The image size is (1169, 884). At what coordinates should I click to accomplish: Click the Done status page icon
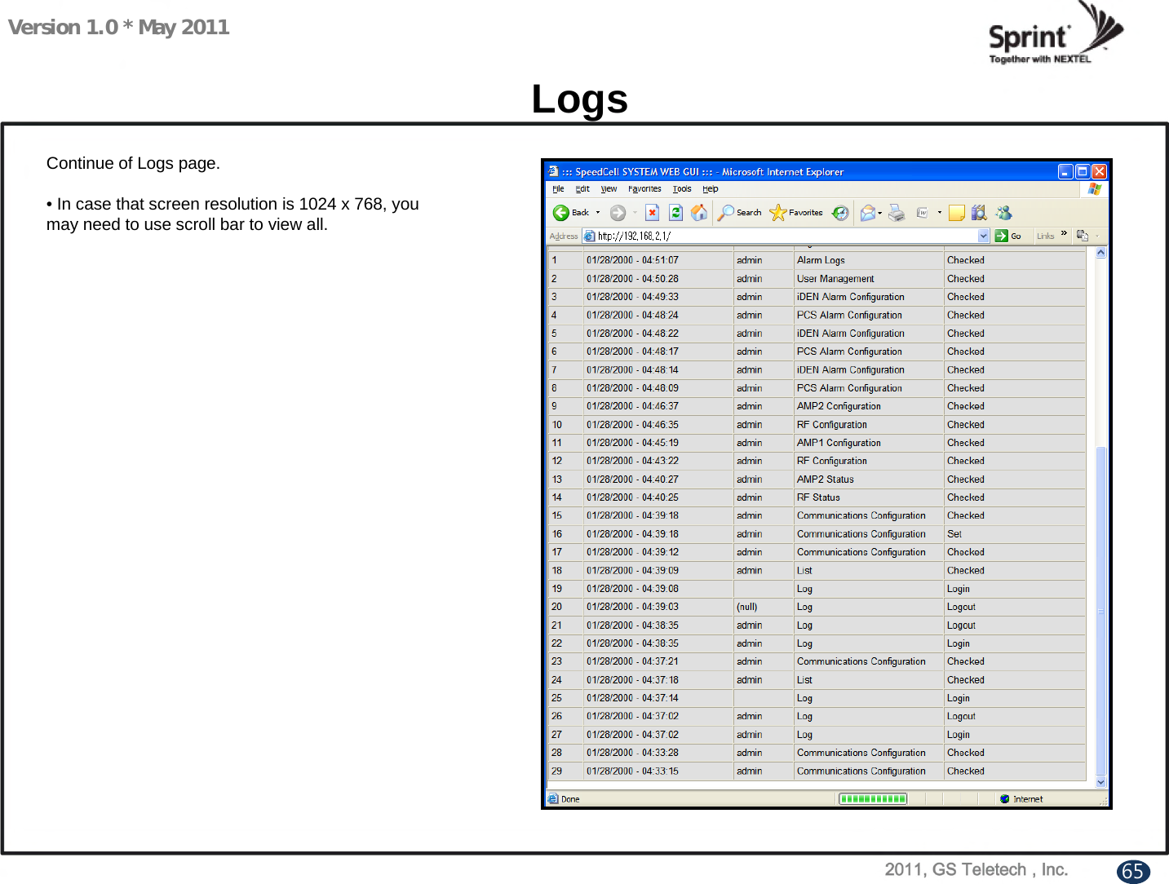553,799
